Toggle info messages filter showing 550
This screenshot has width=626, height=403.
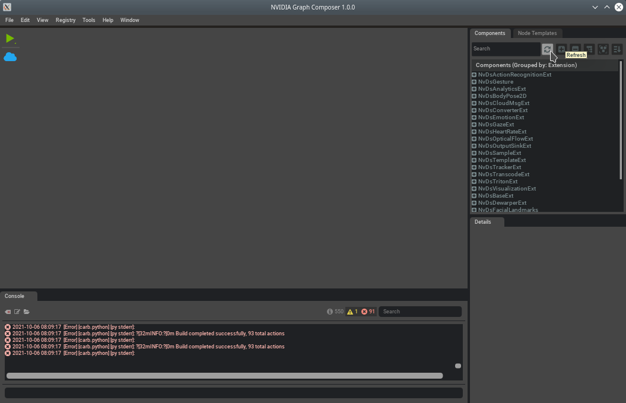tap(335, 312)
